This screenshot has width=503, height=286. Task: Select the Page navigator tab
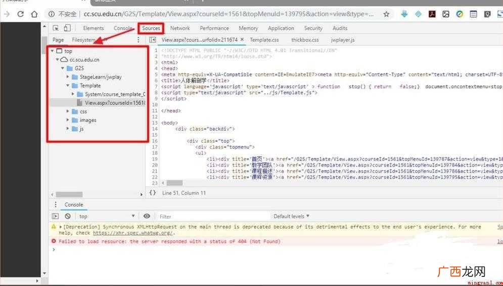click(x=58, y=40)
